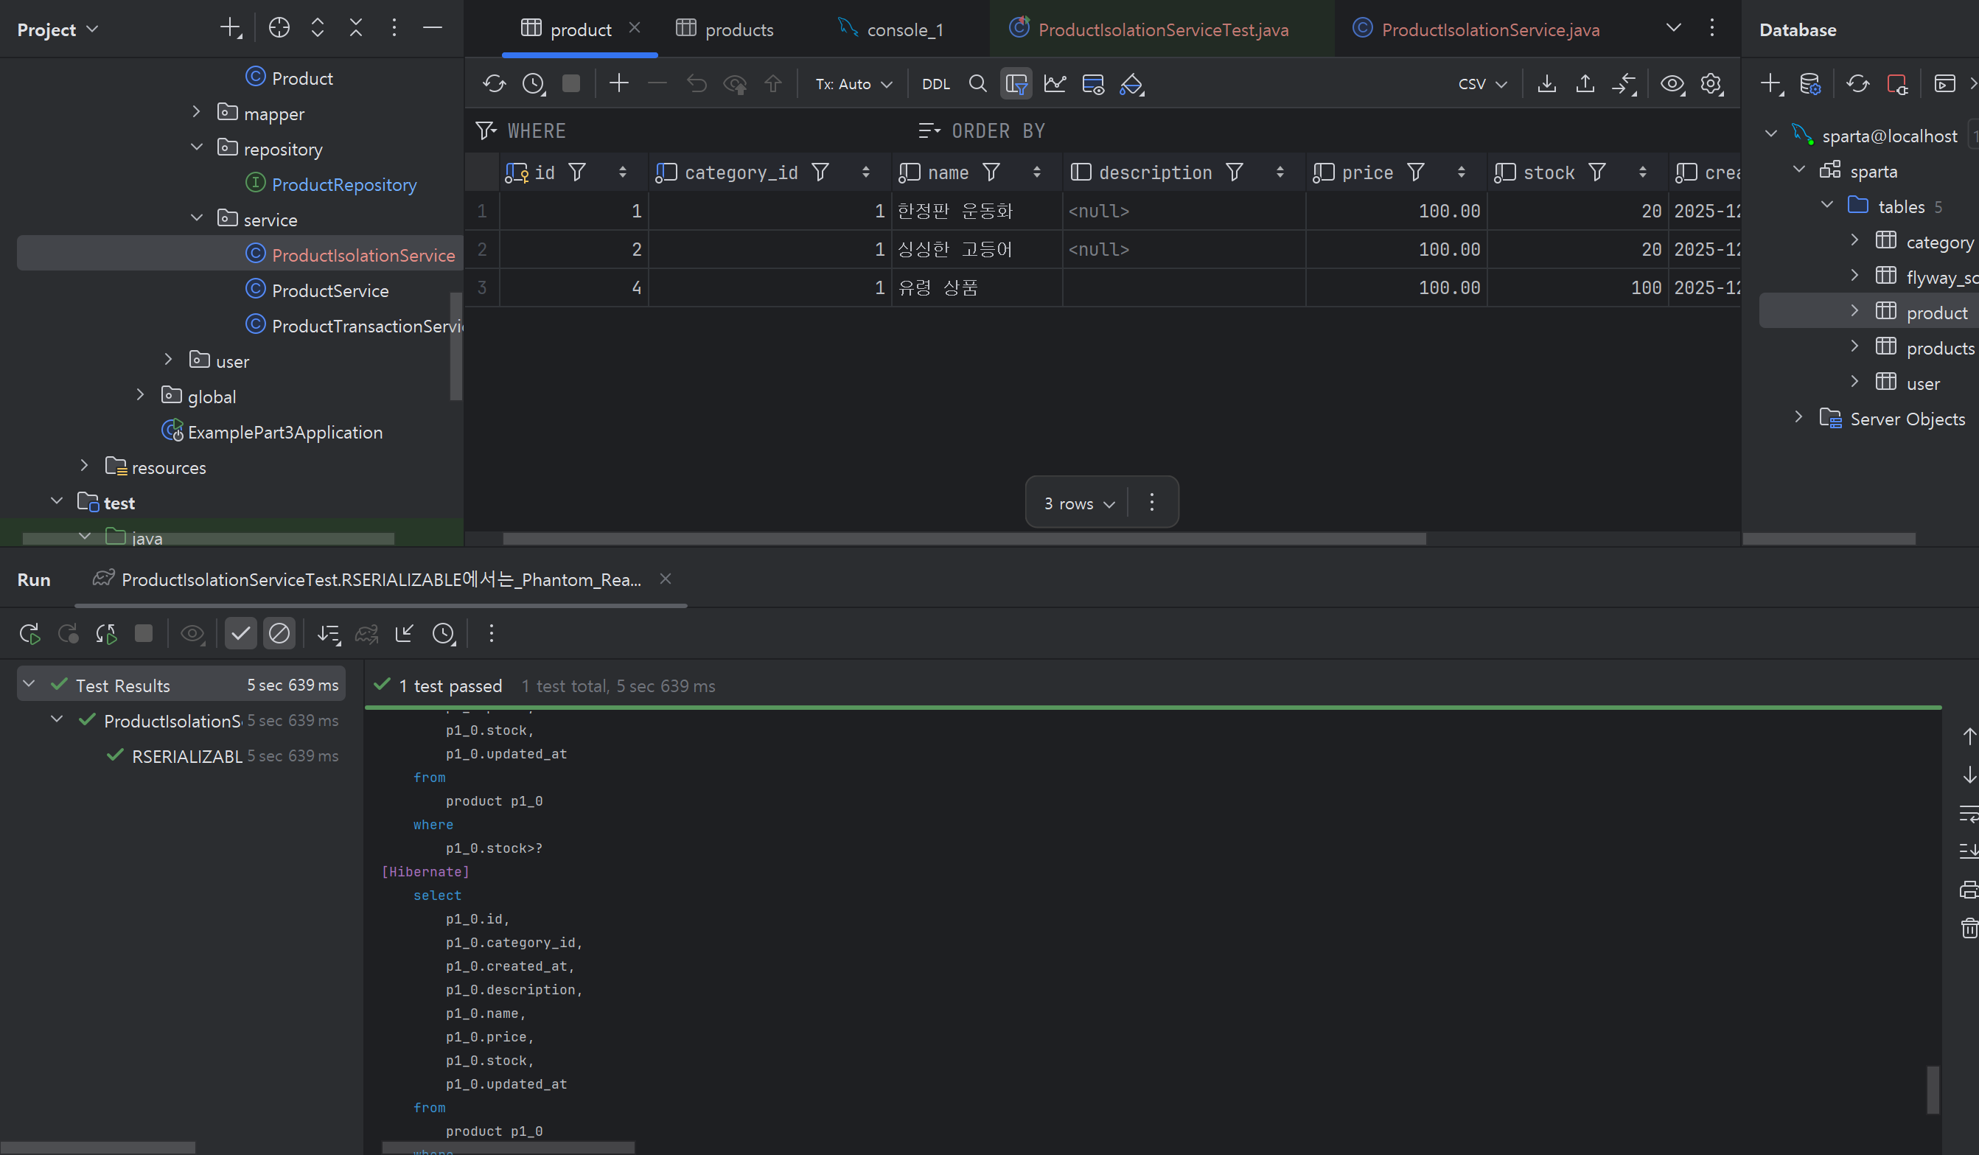Switch to the products table tab
This screenshot has height=1155, width=1979.
tap(724, 29)
